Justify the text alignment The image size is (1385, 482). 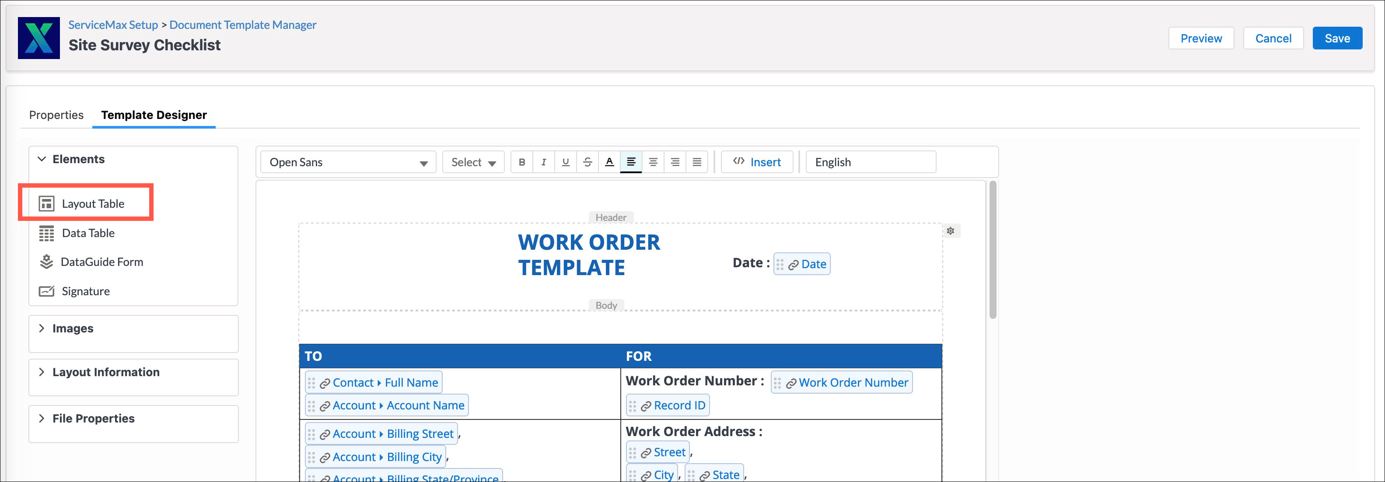[696, 162]
